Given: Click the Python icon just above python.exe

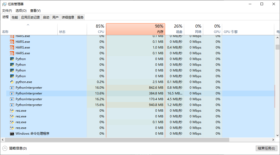Looking at the screenshot, I should 12,76.
